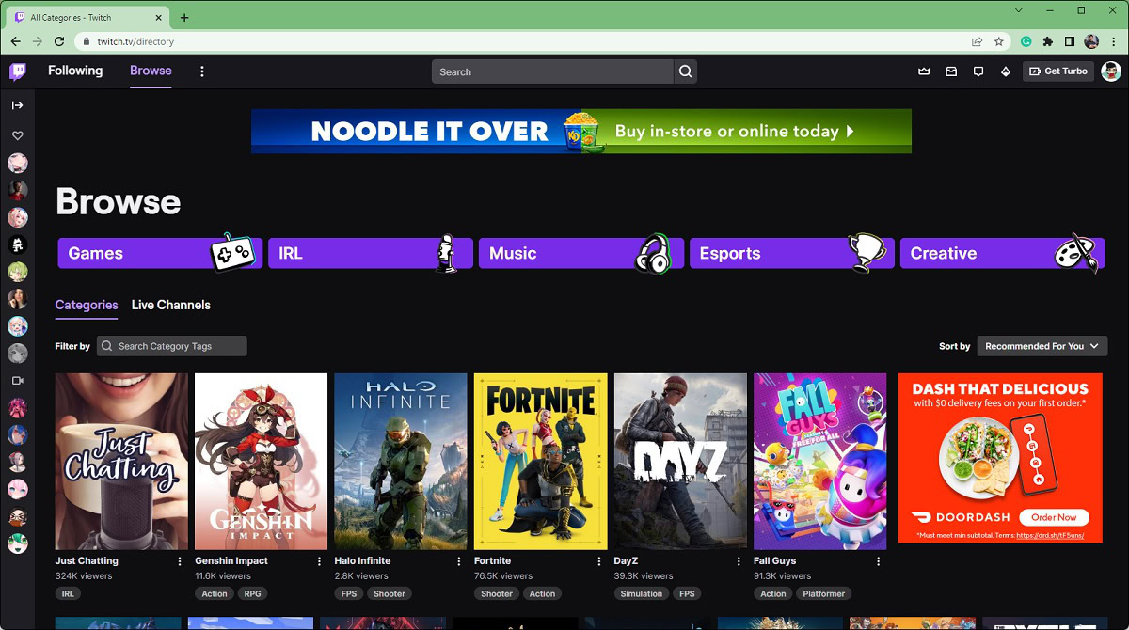Select the All Categories - Twitch browser tab
Image resolution: width=1129 pixels, height=630 pixels.
[87, 17]
